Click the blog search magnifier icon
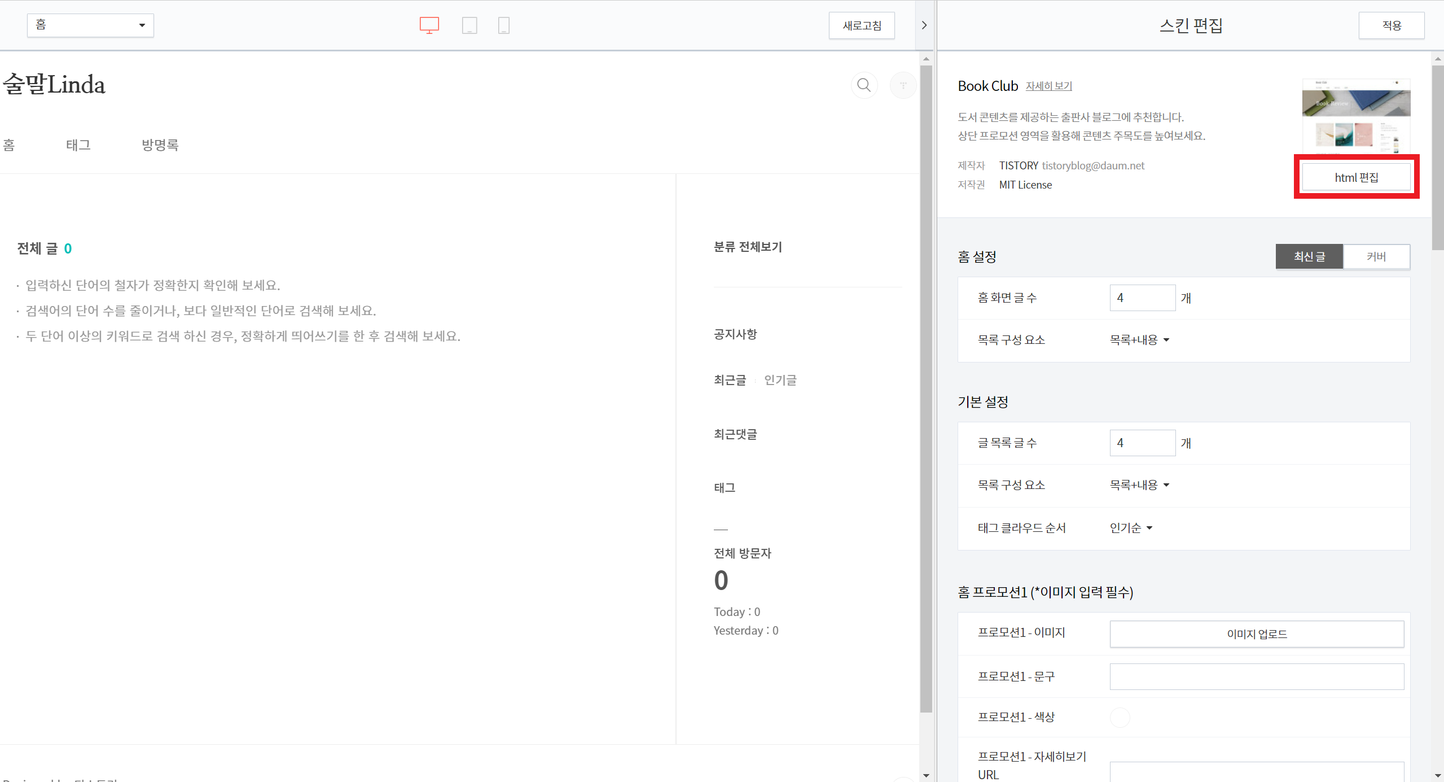Image resolution: width=1444 pixels, height=782 pixels. (863, 85)
